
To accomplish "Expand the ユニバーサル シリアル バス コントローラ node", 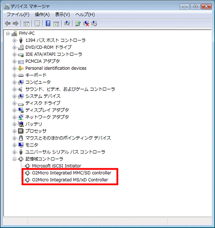I will click(x=14, y=152).
